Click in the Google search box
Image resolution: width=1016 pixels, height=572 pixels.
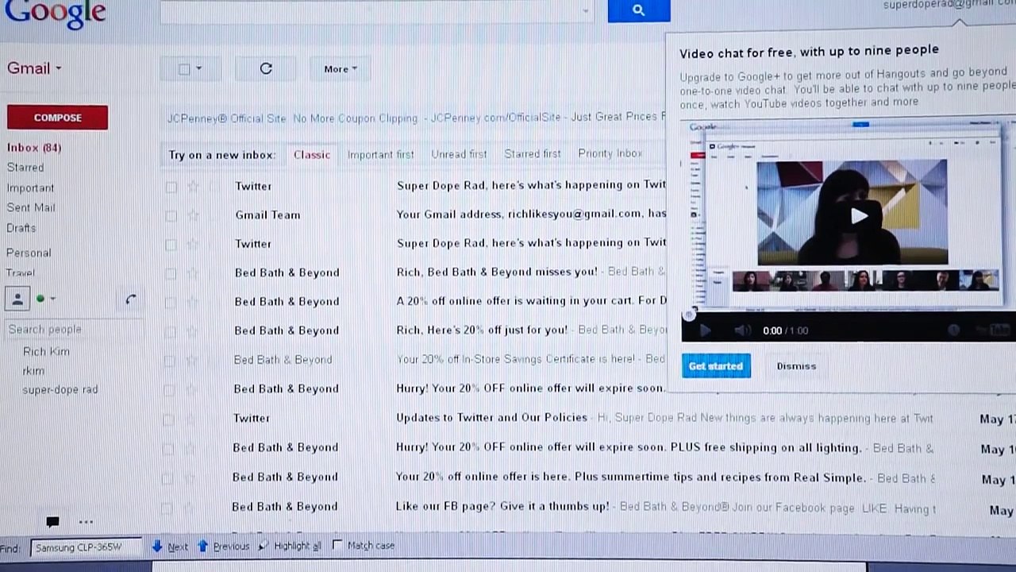[x=378, y=10]
